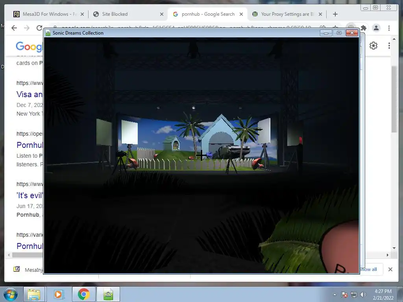Click the Sonic Dreams Collection title bar icon
Image resolution: width=403 pixels, height=302 pixels.
[x=48, y=33]
